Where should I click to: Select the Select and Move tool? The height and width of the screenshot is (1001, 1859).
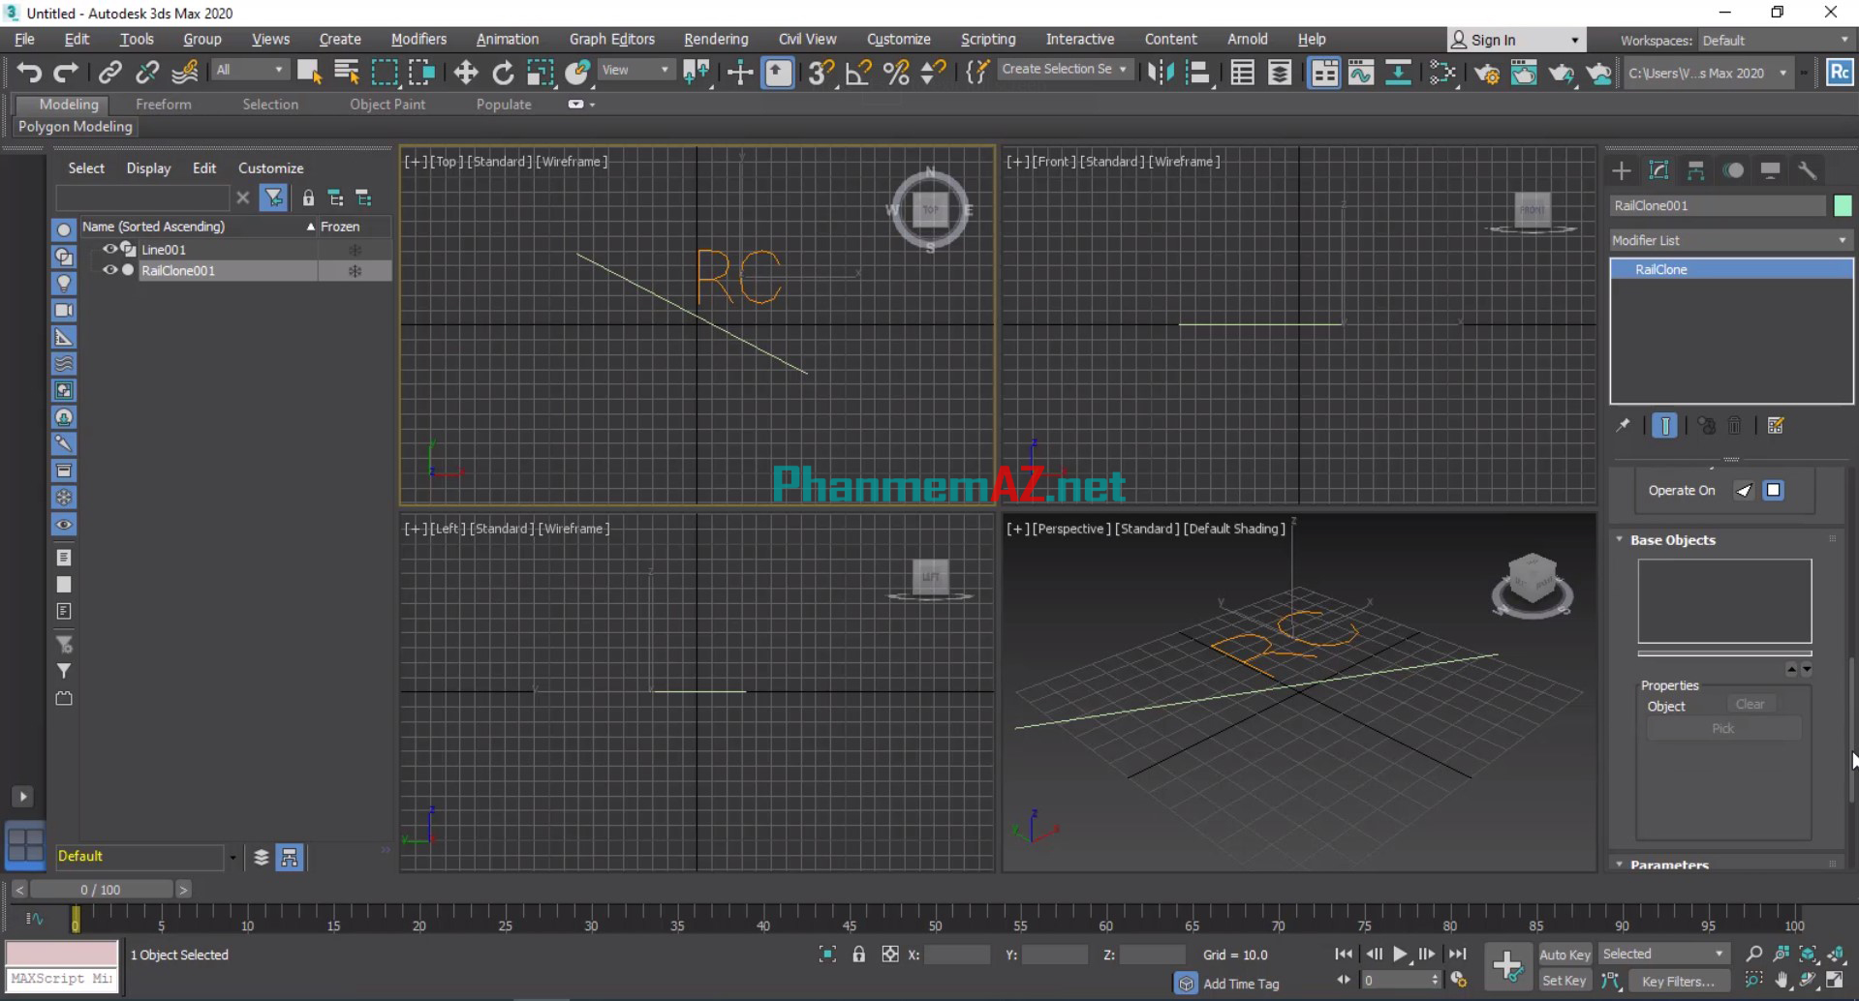pos(465,72)
